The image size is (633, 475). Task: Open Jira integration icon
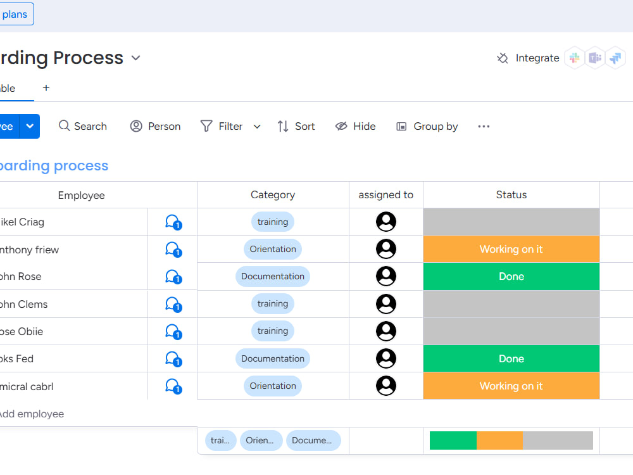[616, 58]
